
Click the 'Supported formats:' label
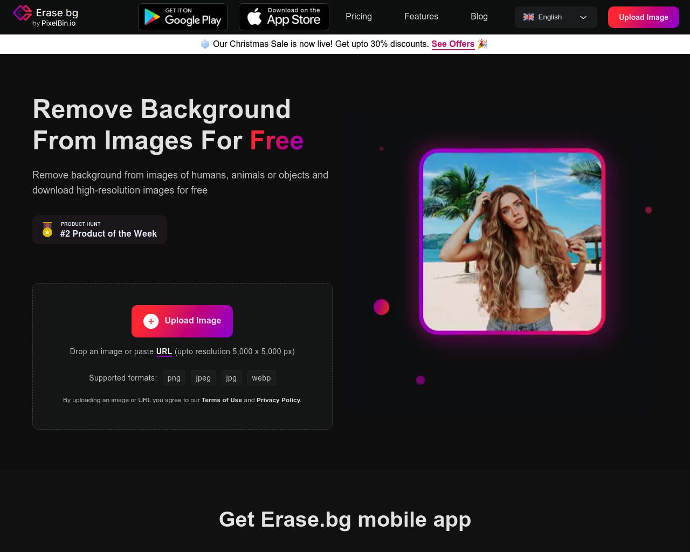123,378
